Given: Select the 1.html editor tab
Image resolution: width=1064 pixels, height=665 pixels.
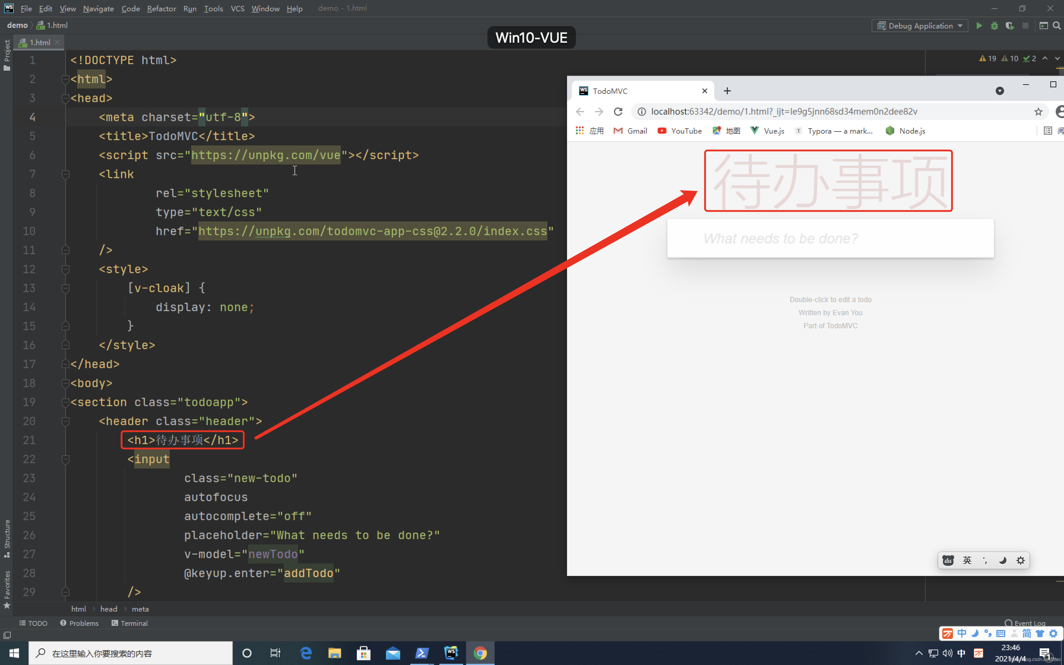Looking at the screenshot, I should coord(39,42).
